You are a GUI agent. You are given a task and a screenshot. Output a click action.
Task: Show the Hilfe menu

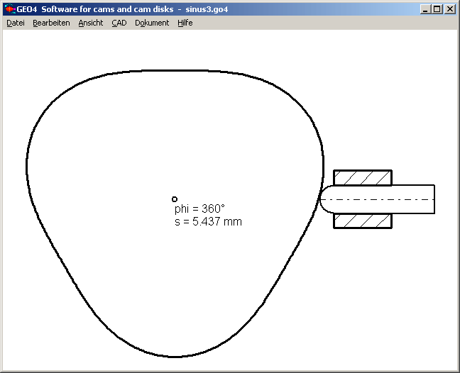pos(185,23)
